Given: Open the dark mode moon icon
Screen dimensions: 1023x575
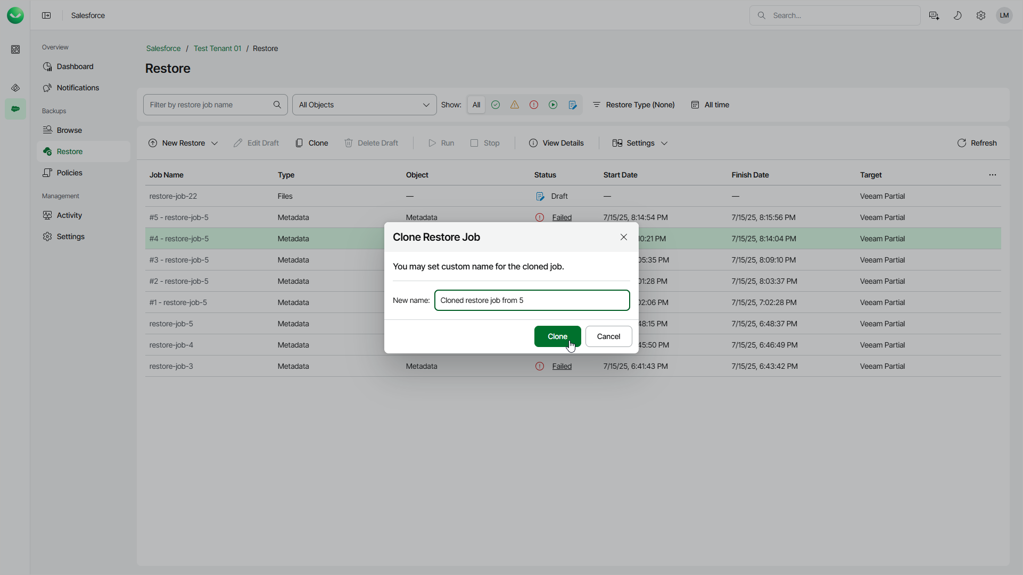Looking at the screenshot, I should [x=957, y=15].
